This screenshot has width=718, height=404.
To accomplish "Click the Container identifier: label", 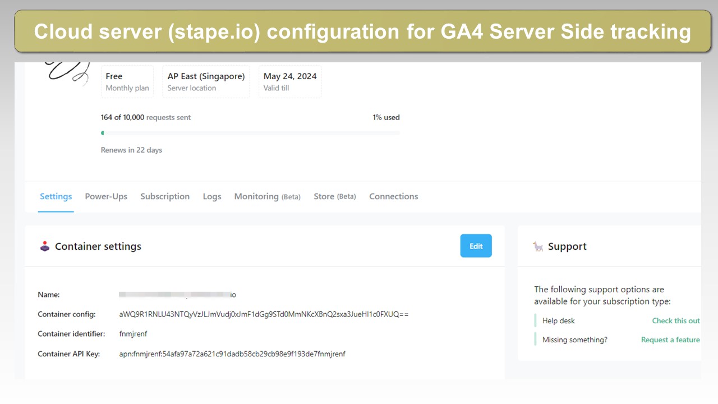I will point(71,334).
